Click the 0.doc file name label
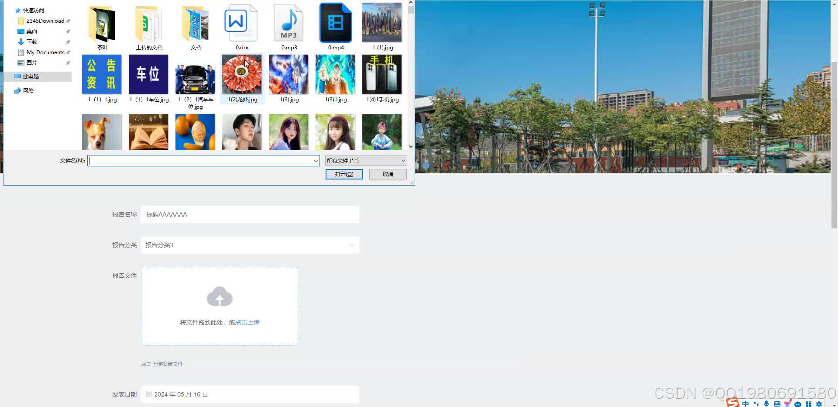The height and width of the screenshot is (407, 838). [243, 47]
